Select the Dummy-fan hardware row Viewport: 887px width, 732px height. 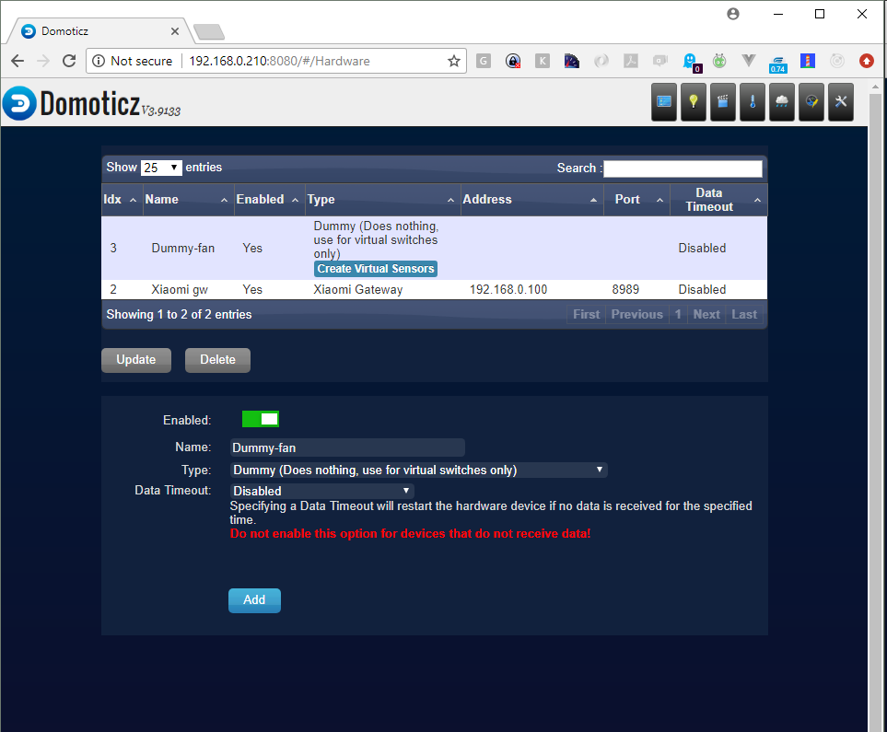(435, 248)
